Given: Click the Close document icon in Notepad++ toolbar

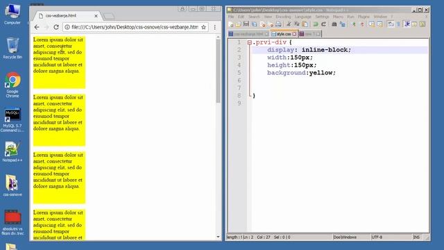Looking at the screenshot, I should [262, 24].
